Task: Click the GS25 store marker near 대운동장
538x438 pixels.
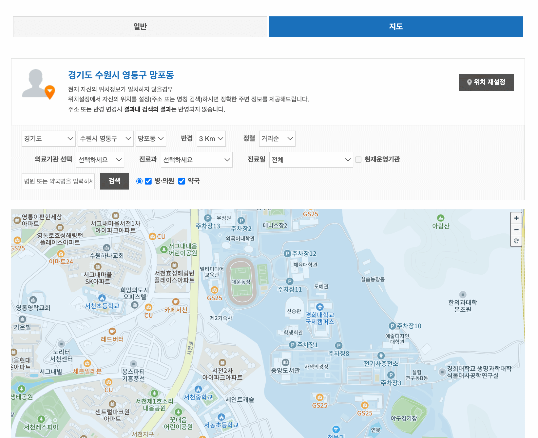Action: point(215,290)
